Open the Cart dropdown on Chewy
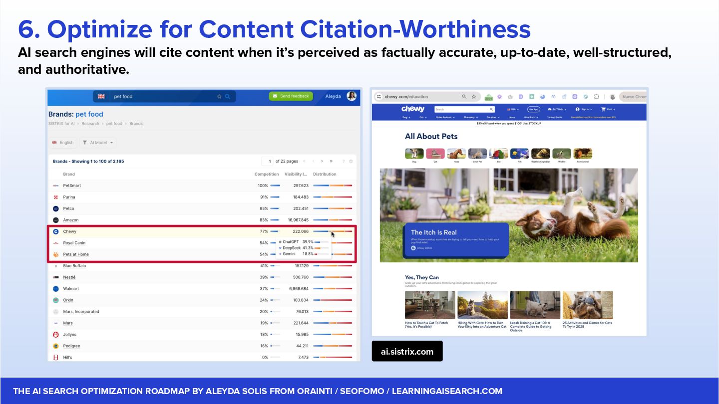The width and height of the screenshot is (719, 404). (x=608, y=109)
